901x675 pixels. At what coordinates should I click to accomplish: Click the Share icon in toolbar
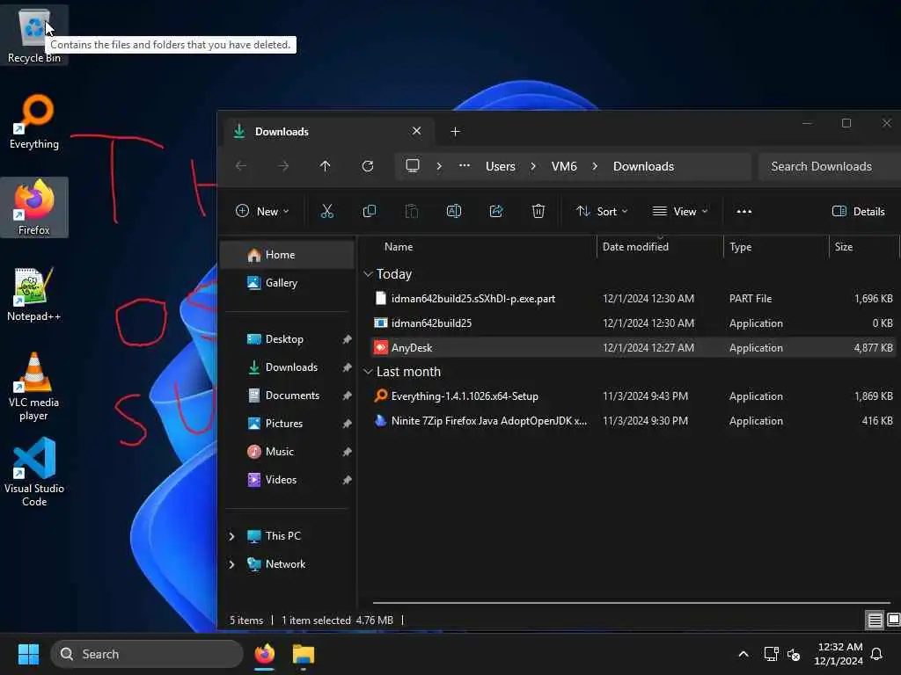496,211
